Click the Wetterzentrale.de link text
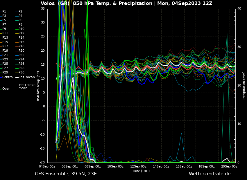The width and height of the screenshot is (247, 180). pyautogui.click(x=210, y=174)
